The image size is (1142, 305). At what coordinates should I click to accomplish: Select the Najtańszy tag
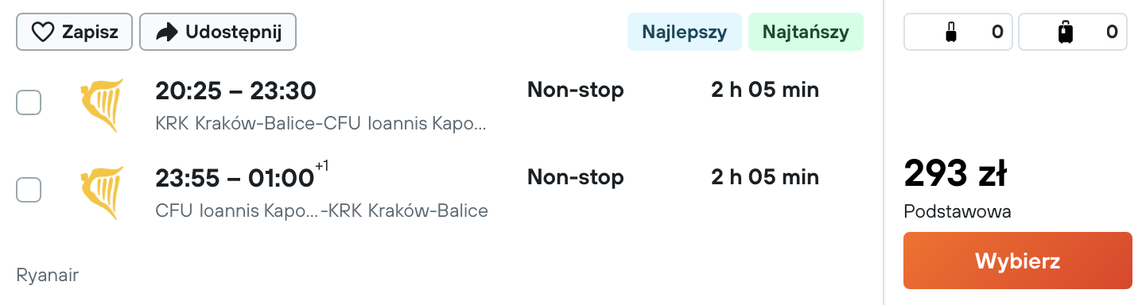click(806, 33)
